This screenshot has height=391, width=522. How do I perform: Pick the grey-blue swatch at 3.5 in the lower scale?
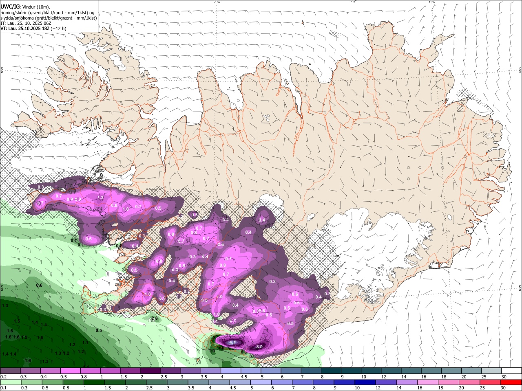[198, 382]
